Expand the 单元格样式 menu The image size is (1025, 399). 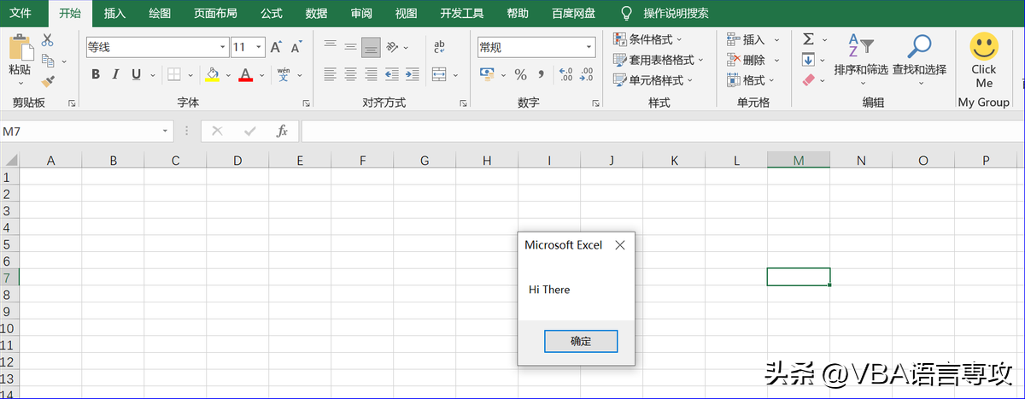(653, 80)
